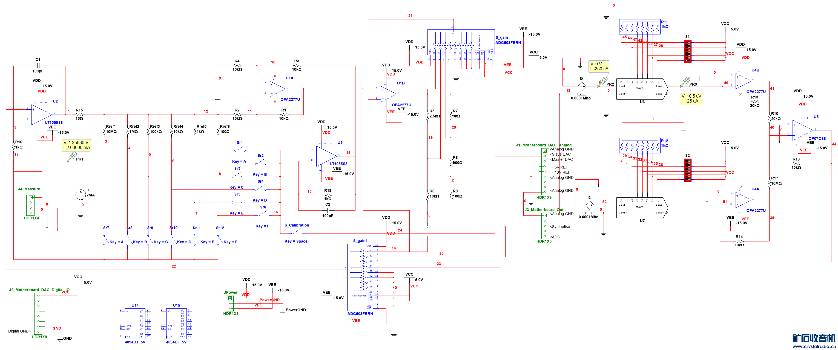Select the R14 10kΩ resistor
The height and width of the screenshot is (350, 838).
click(739, 241)
